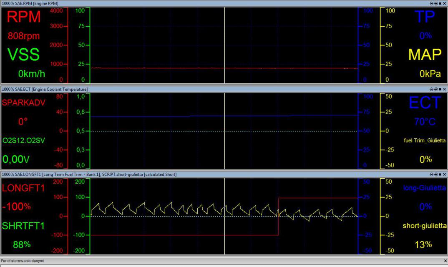Close the Panel sterowania danymi bar

coord(445,260)
